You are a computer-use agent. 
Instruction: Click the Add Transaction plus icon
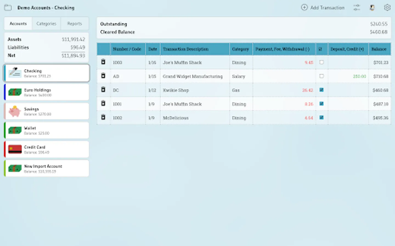point(304,7)
